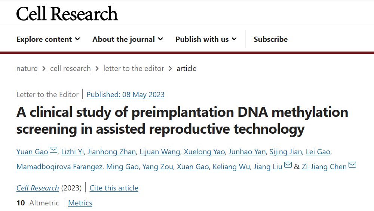
Task: Click the article title heading
Action: click(182, 120)
